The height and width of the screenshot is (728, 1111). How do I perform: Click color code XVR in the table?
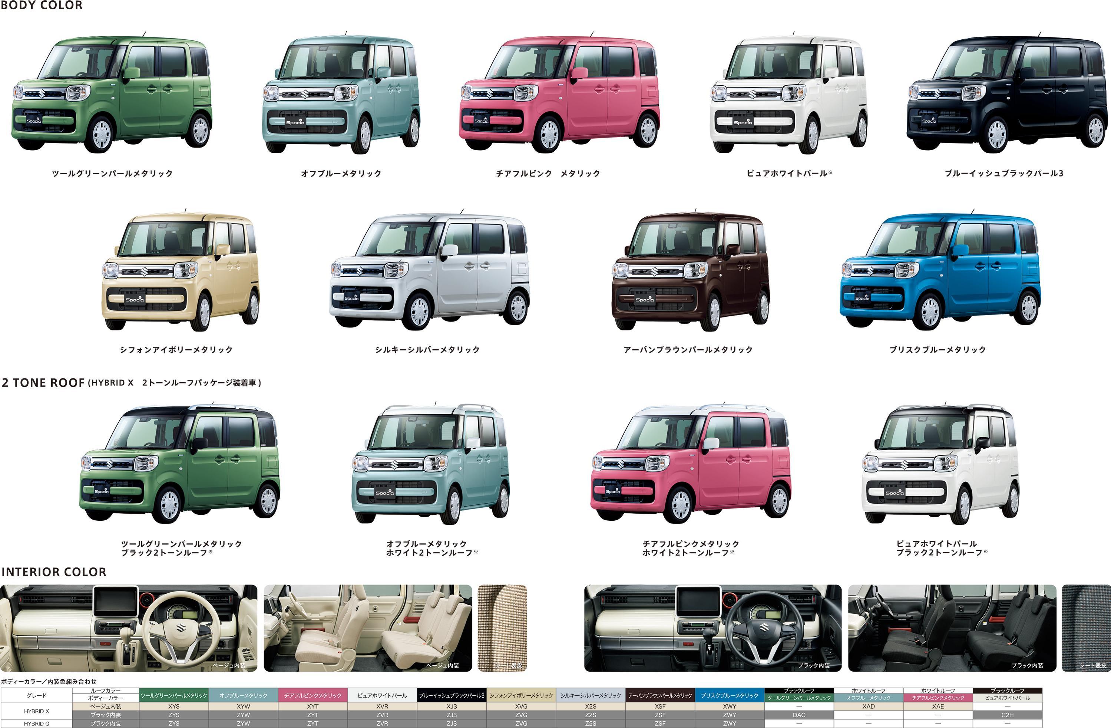(382, 706)
